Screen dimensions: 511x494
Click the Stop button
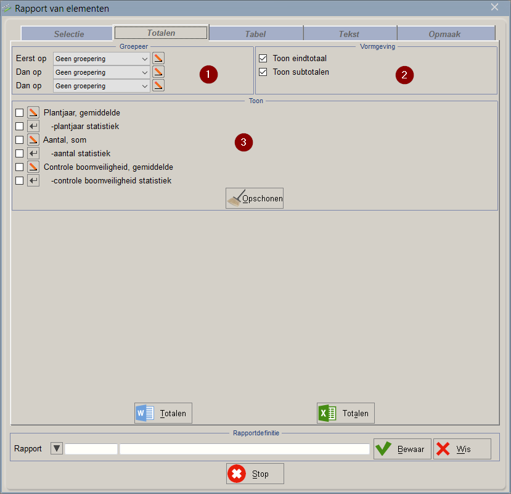[255, 474]
